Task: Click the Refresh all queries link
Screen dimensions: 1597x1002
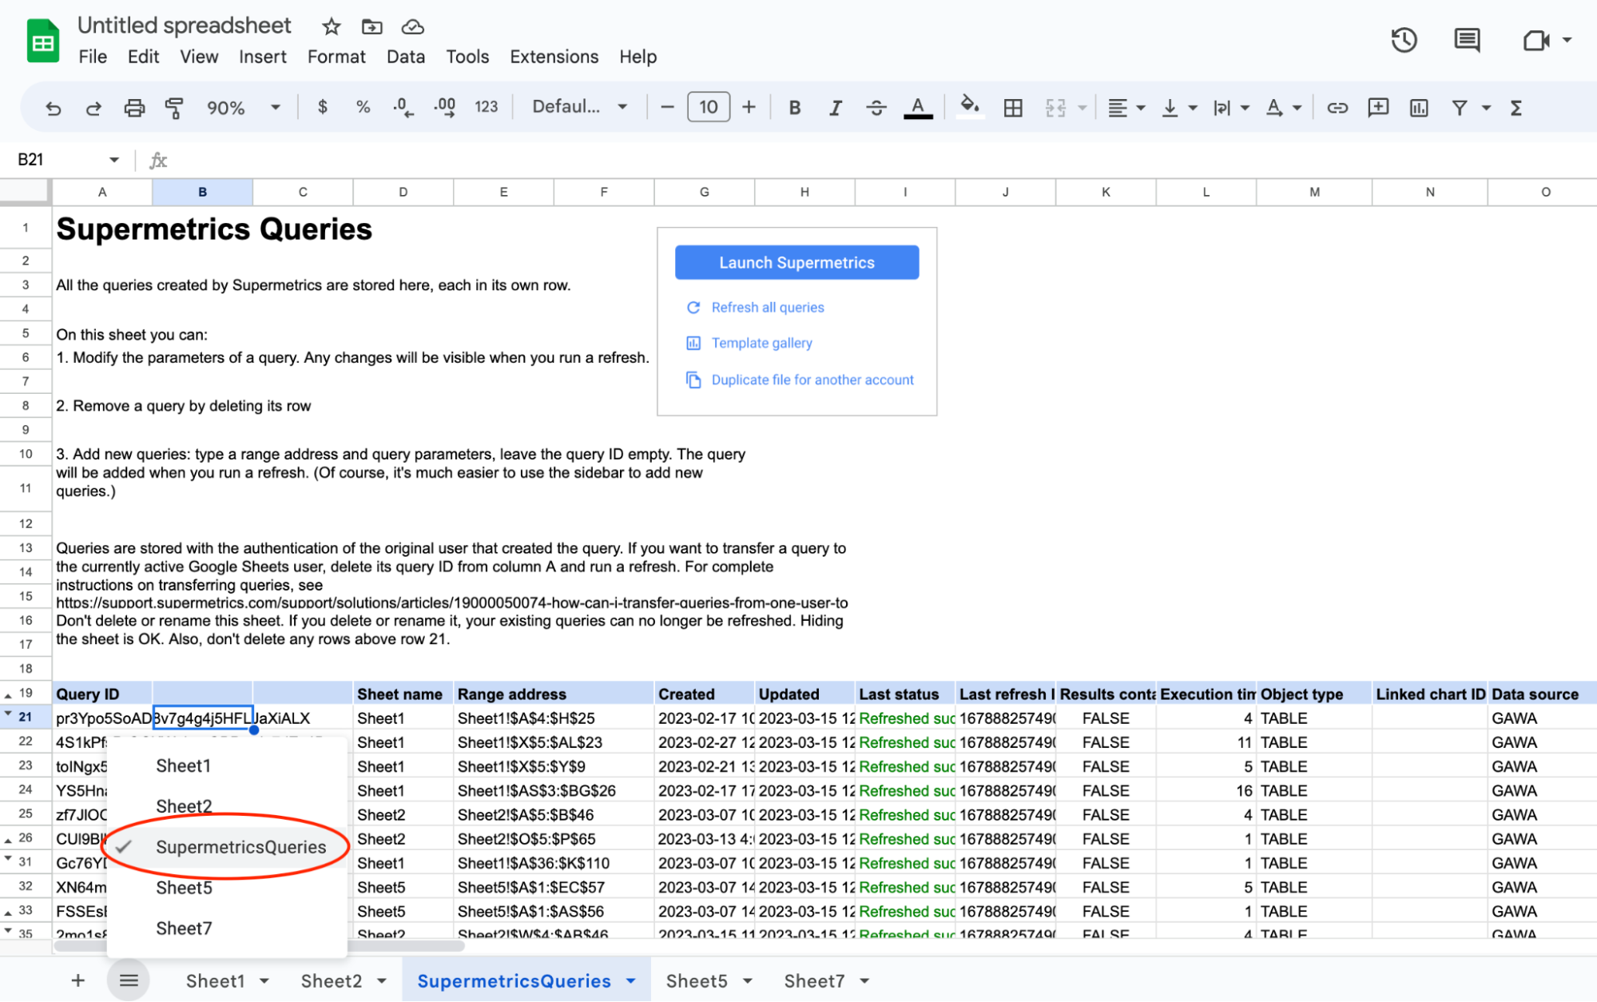Action: [x=767, y=308]
